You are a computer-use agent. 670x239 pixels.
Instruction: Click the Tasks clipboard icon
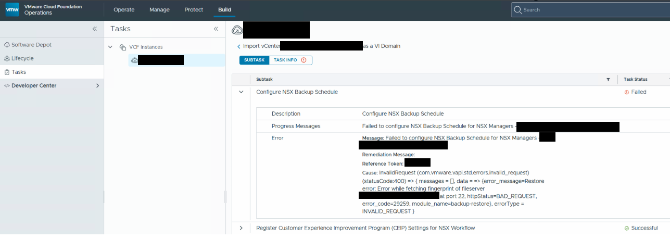[7, 72]
